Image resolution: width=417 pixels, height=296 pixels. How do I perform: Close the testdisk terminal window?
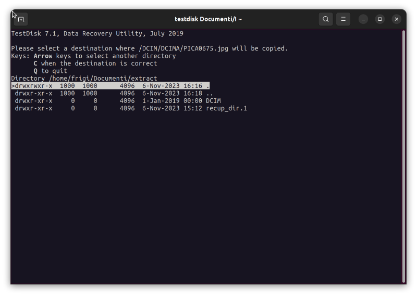(397, 19)
